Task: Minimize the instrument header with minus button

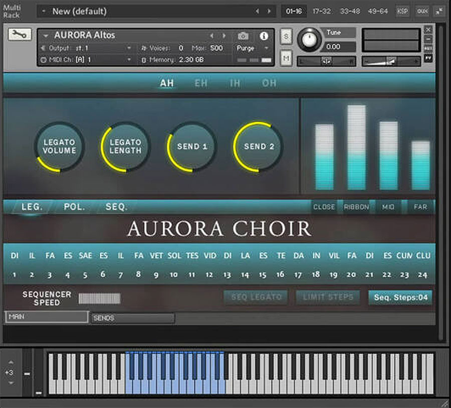Action: pyautogui.click(x=428, y=39)
